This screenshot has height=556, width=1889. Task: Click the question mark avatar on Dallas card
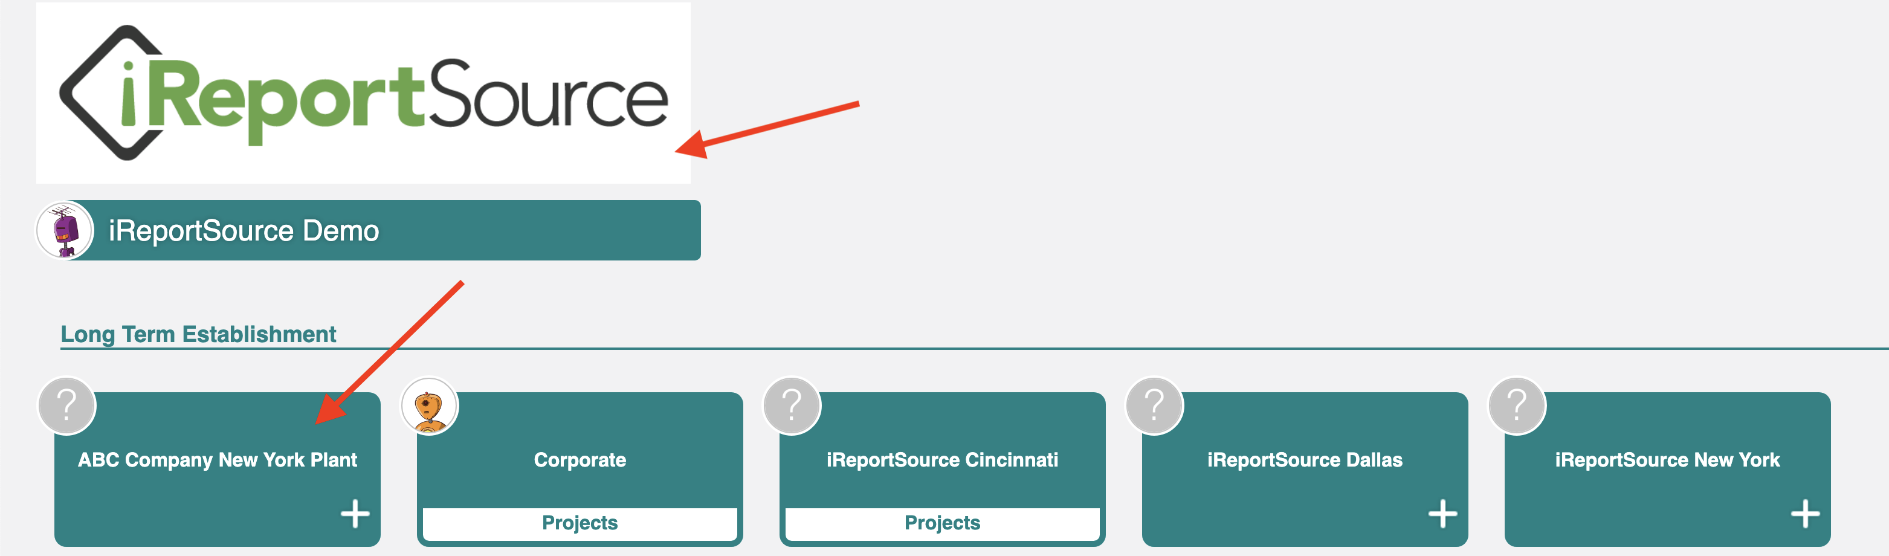[1154, 406]
